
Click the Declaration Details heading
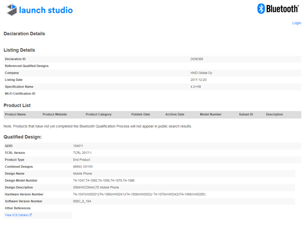[x=24, y=34]
